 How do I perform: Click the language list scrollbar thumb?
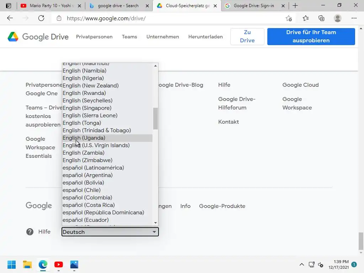click(x=155, y=118)
